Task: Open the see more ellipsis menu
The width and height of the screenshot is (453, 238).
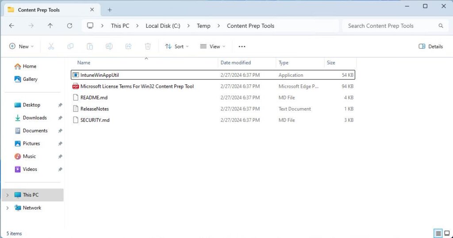Action: (242, 46)
